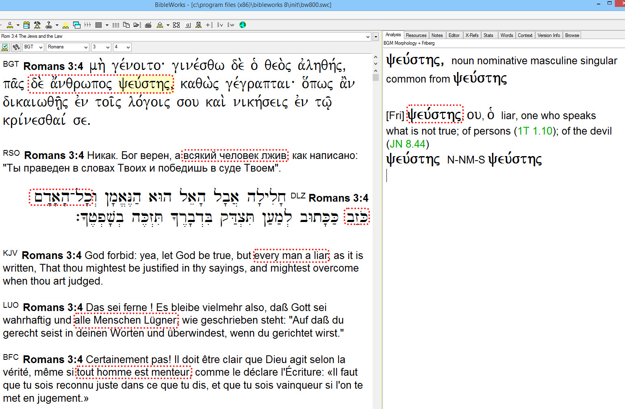
Task: Click the green globe icon
Action: pyautogui.click(x=243, y=25)
